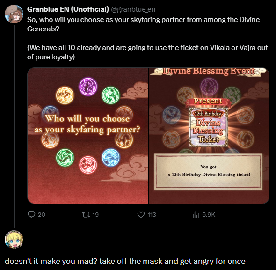Like the tweet with the heart icon
Image resolution: width=276 pixels, height=270 pixels.
tap(141, 214)
